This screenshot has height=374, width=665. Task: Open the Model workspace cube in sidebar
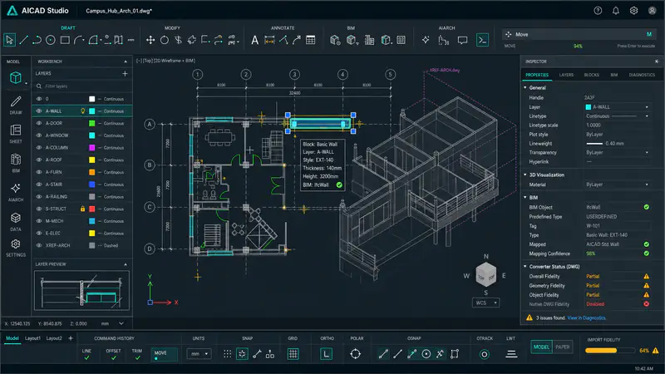(16, 77)
